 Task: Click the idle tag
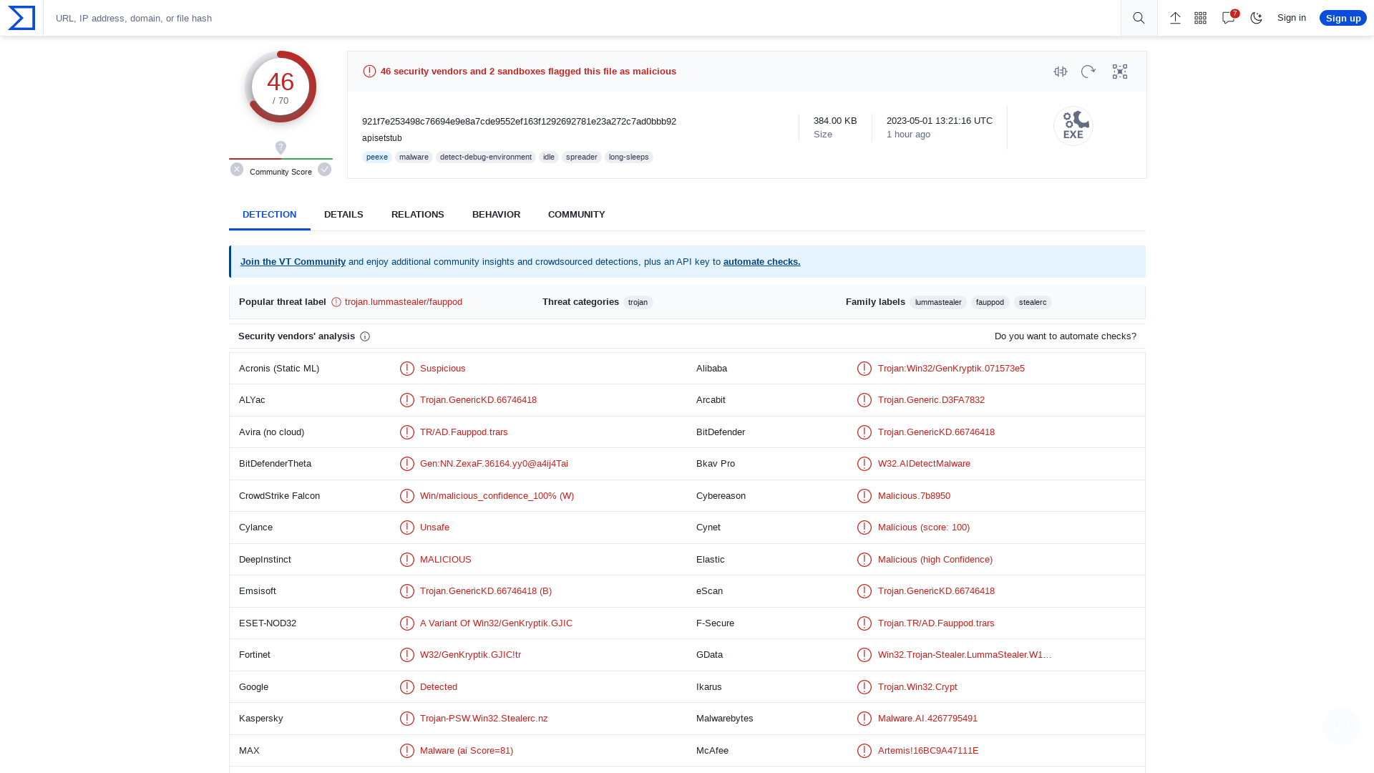(549, 157)
